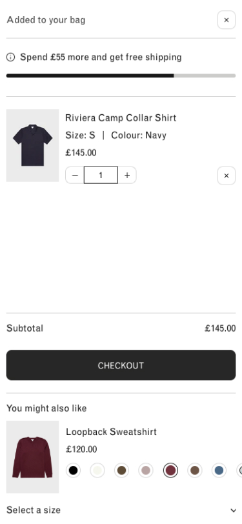Select the blue colour swatch
This screenshot has width=242, height=524.
(x=219, y=470)
